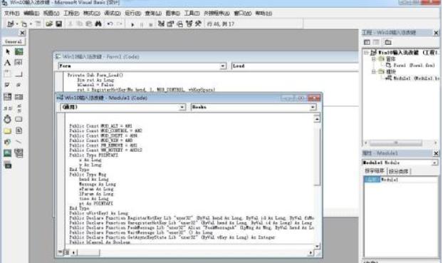Click the Undo toolbar icon
Screen dimensions: 443x263
click(x=110, y=24)
